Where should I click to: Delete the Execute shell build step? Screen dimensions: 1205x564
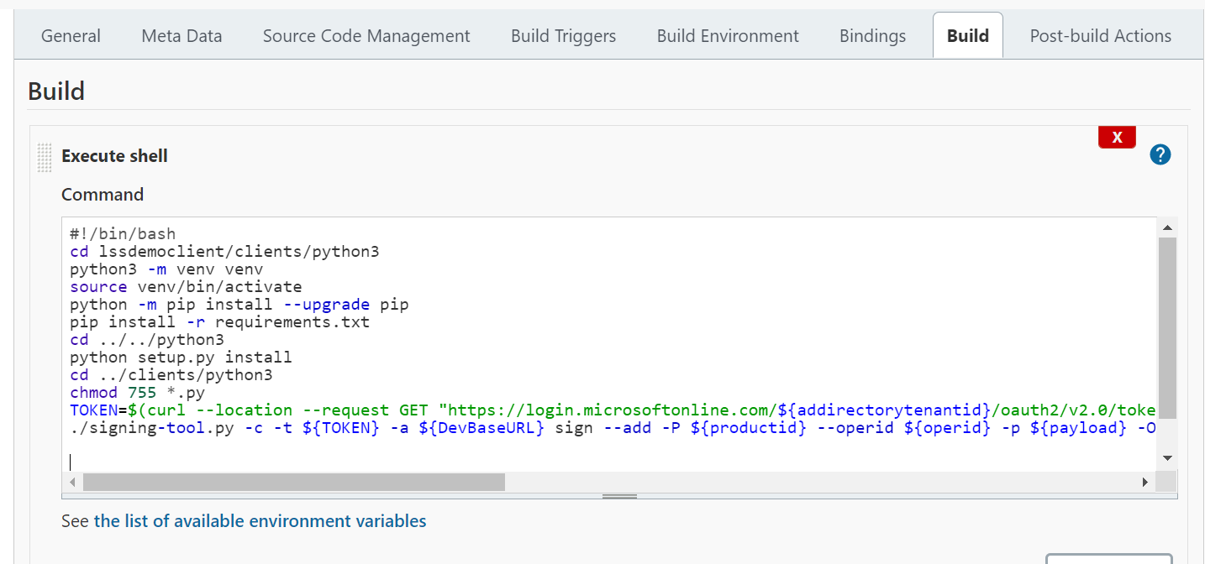pos(1117,138)
